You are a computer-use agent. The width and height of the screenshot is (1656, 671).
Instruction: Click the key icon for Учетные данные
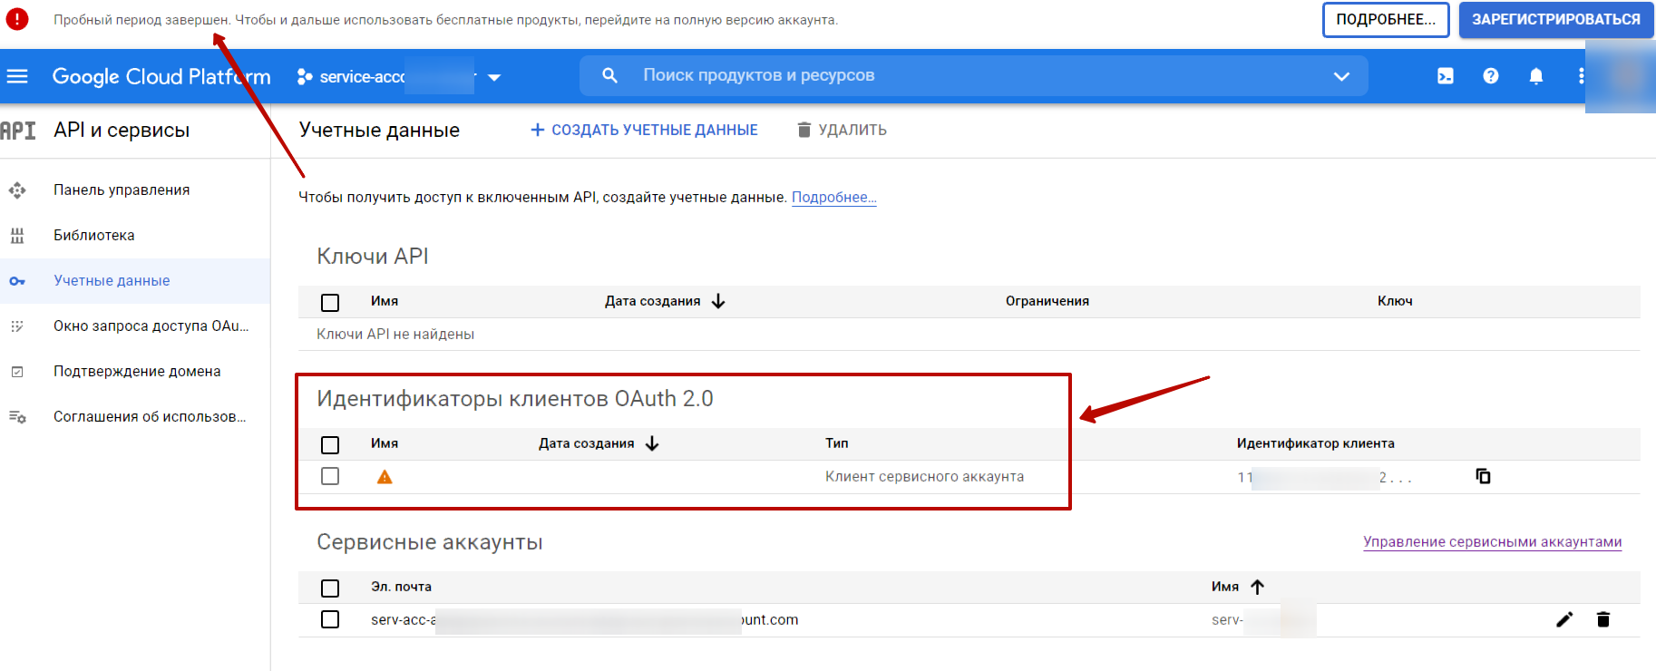point(17,281)
